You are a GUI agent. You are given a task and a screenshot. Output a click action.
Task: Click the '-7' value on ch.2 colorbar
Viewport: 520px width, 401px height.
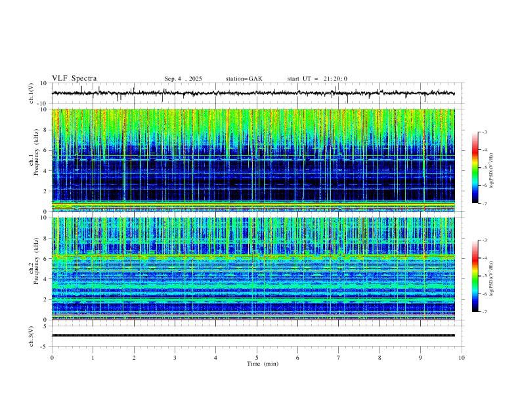pos(484,311)
